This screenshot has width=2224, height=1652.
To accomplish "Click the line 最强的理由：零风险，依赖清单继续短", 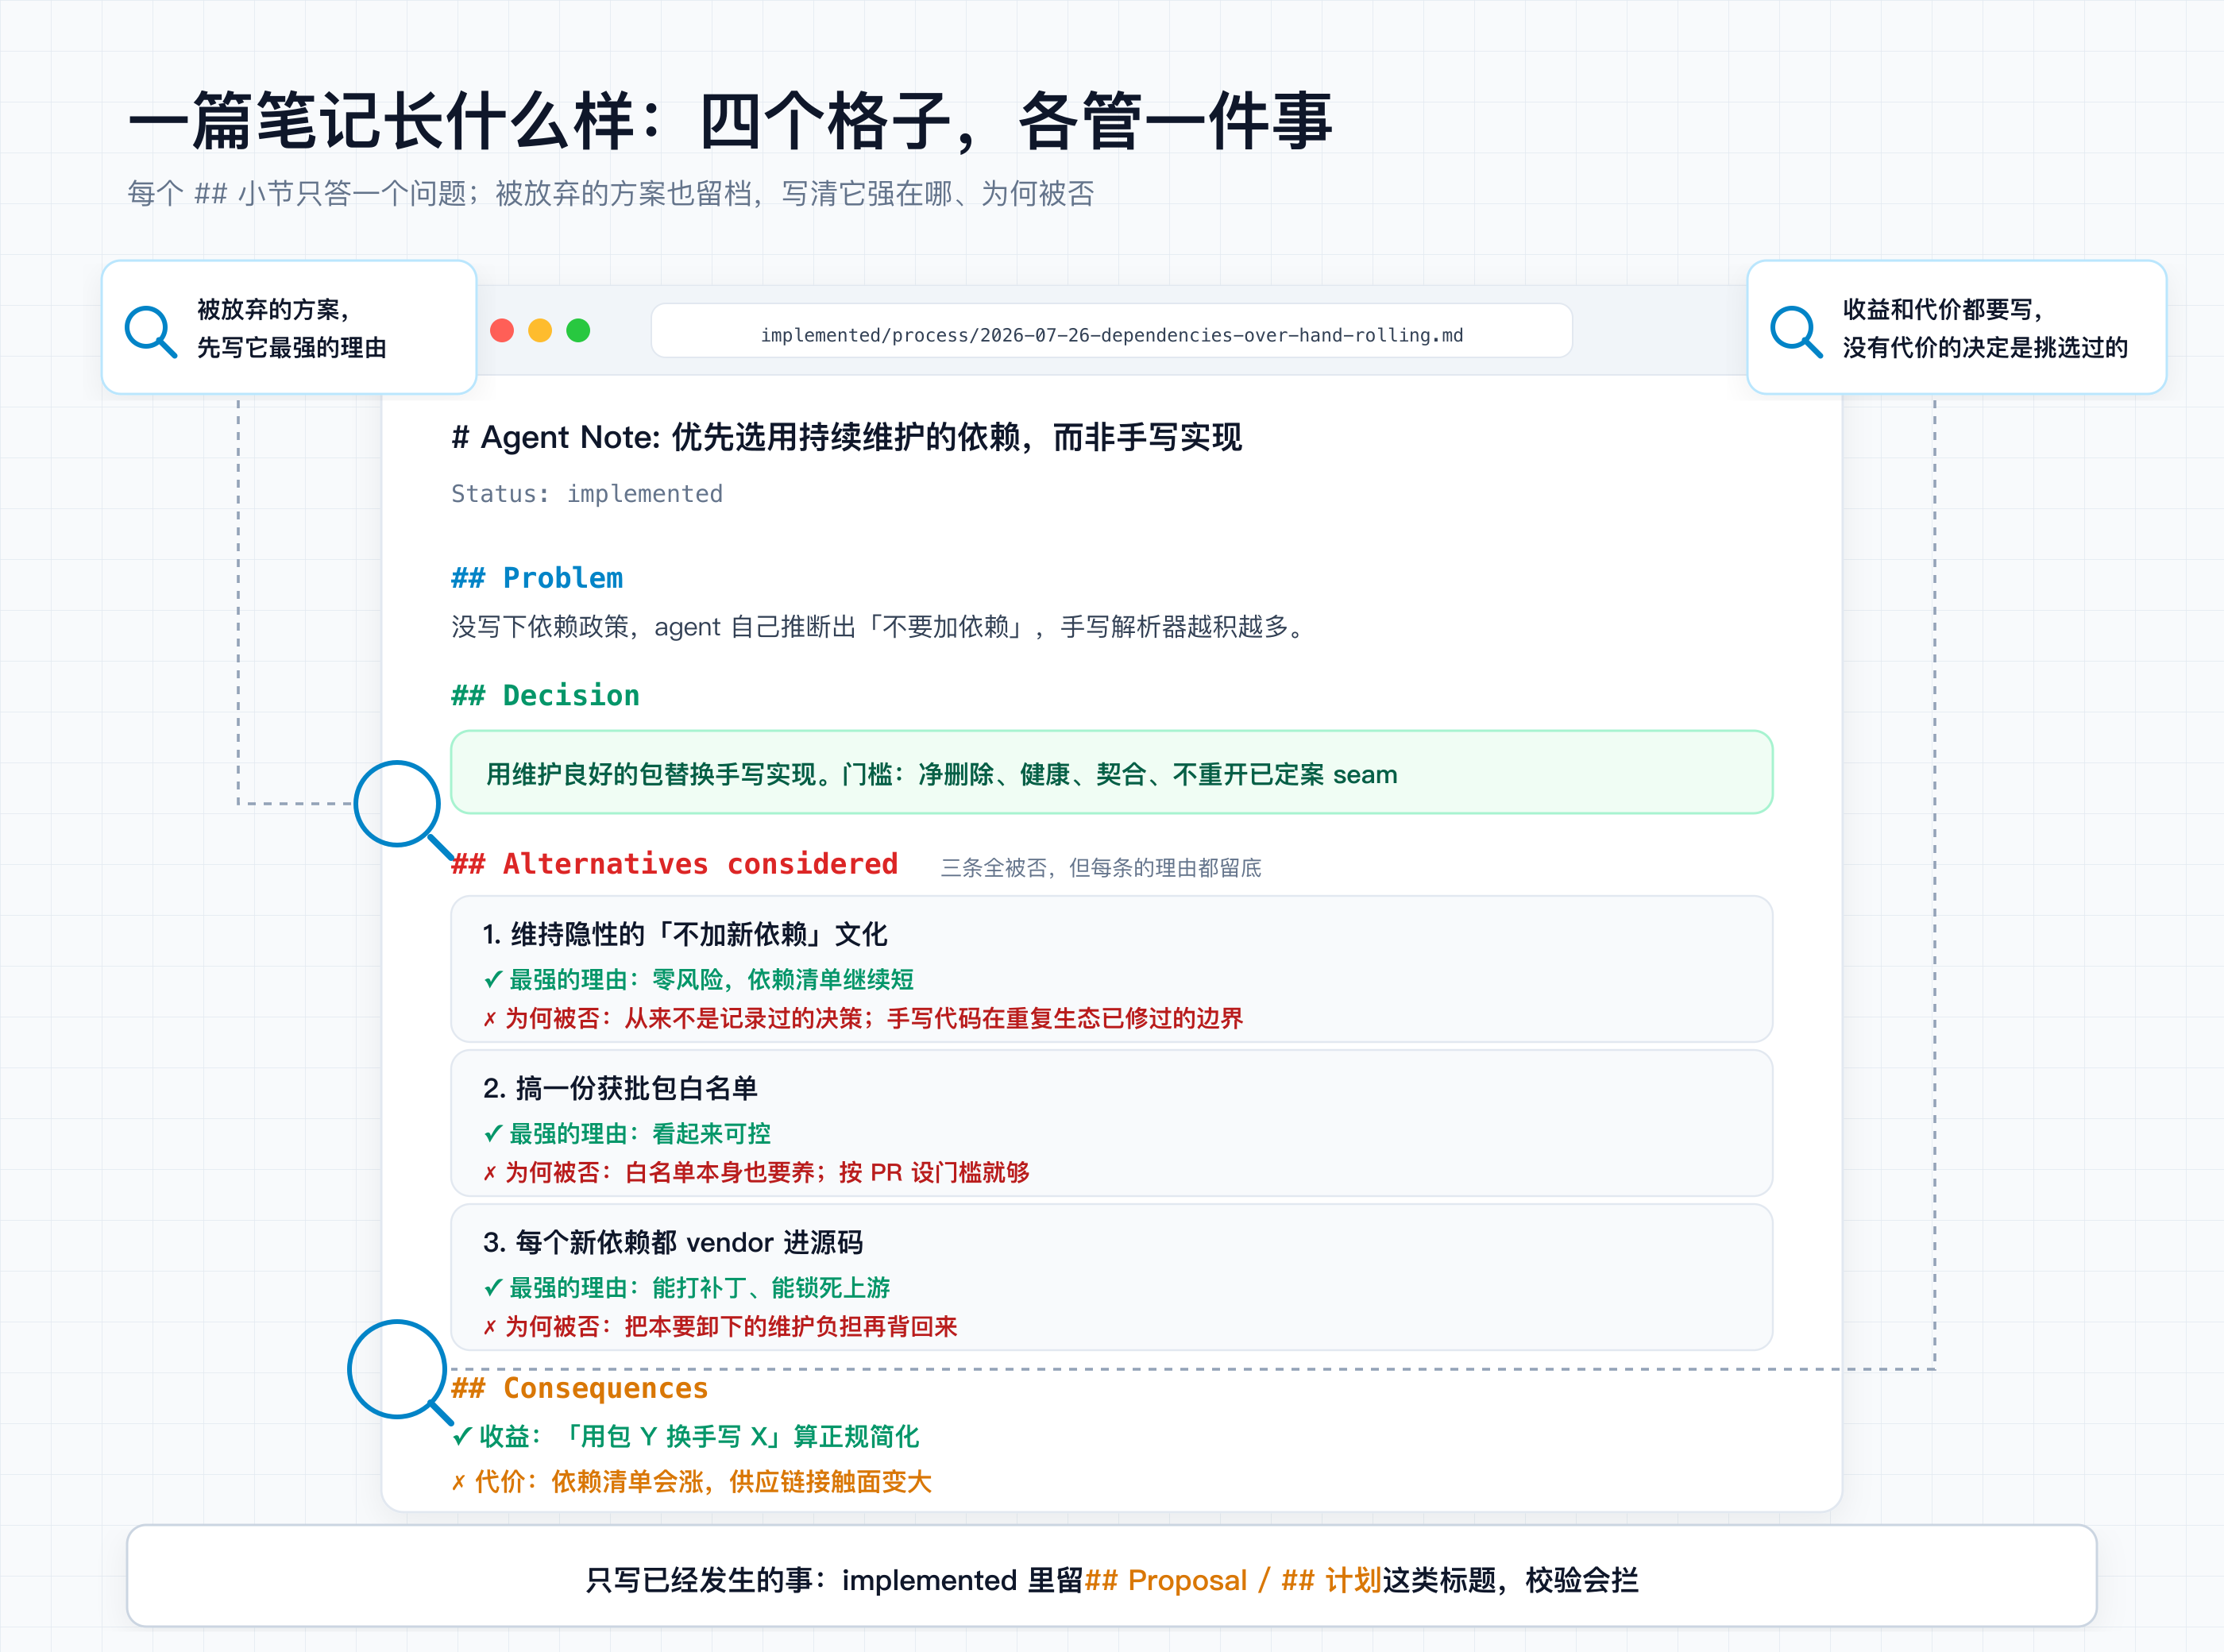I will [x=698, y=979].
